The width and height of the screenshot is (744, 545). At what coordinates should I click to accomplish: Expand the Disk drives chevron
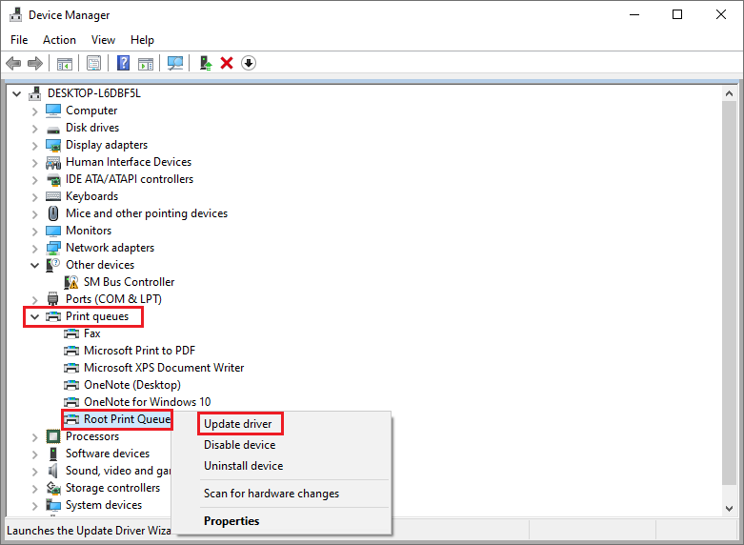click(34, 129)
